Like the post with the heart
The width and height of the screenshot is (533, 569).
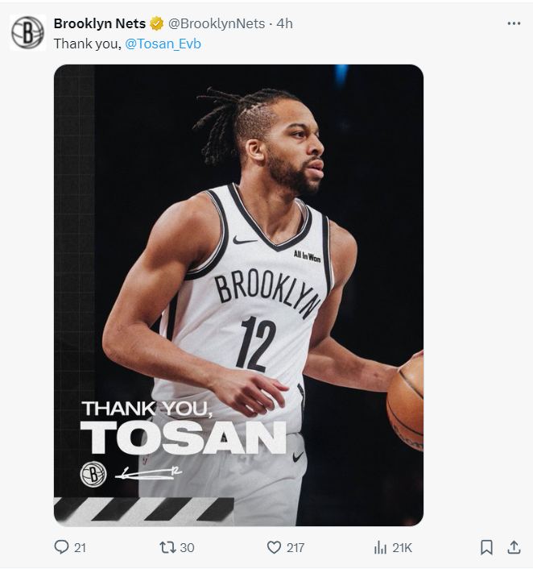(x=274, y=547)
